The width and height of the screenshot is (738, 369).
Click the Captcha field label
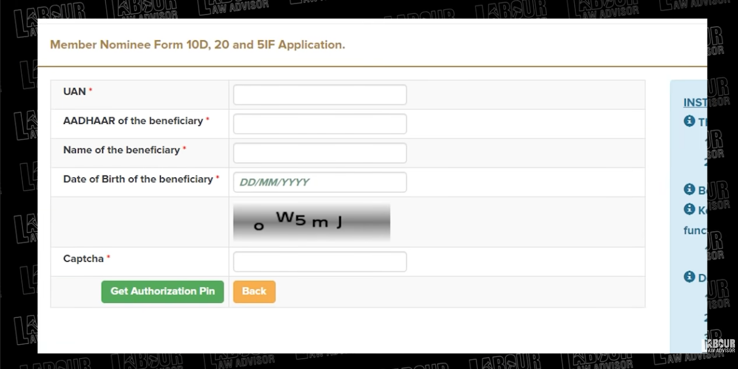tap(83, 259)
